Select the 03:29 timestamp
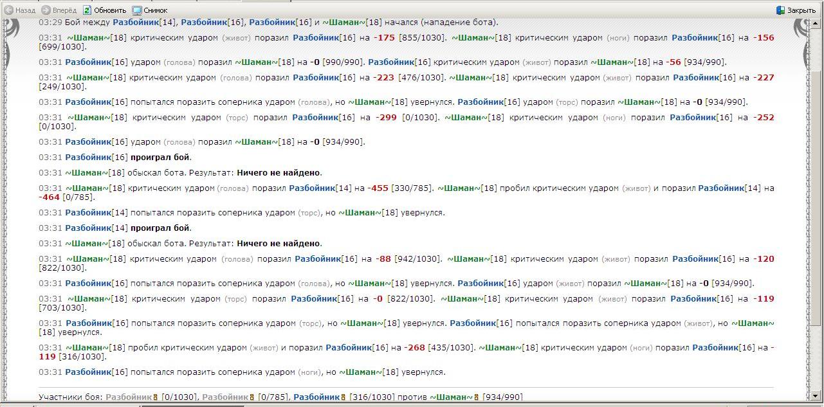The height and width of the screenshot is (407, 824). (50, 22)
